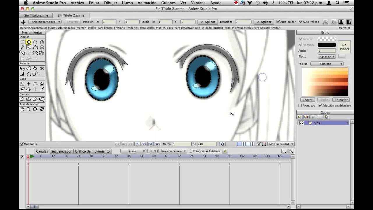Select the Add Point arc tool
This screenshot has height=210, width=373.
coord(35,42)
